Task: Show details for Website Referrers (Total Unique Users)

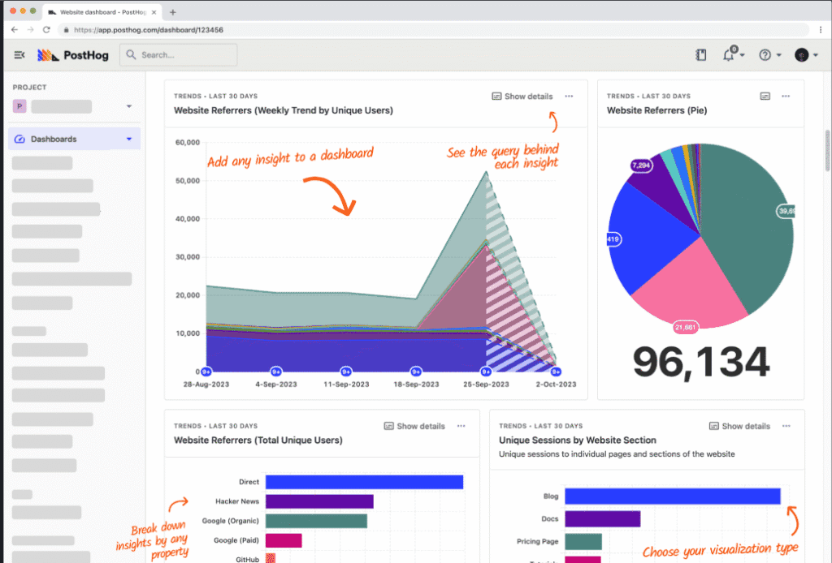Action: tap(414, 426)
